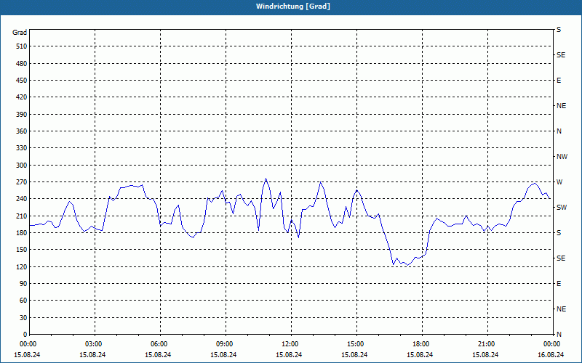Select the "NE" compass label at 30 gridline
The width and height of the screenshot is (582, 363).
[561, 309]
